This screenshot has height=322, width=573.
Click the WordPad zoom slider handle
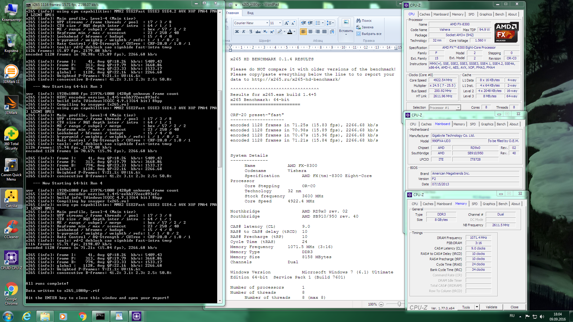tap(399, 304)
